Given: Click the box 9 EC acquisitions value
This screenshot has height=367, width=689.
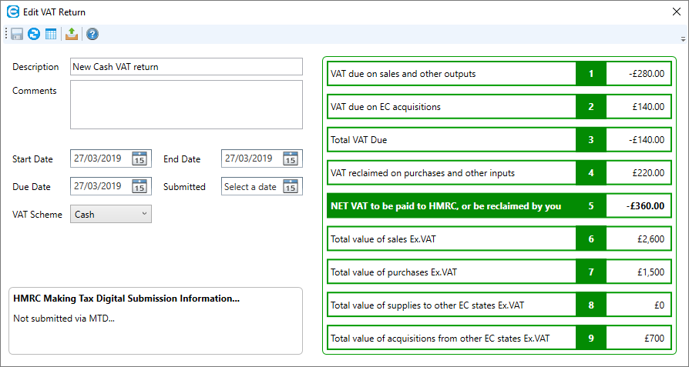Looking at the screenshot, I should (637, 338).
